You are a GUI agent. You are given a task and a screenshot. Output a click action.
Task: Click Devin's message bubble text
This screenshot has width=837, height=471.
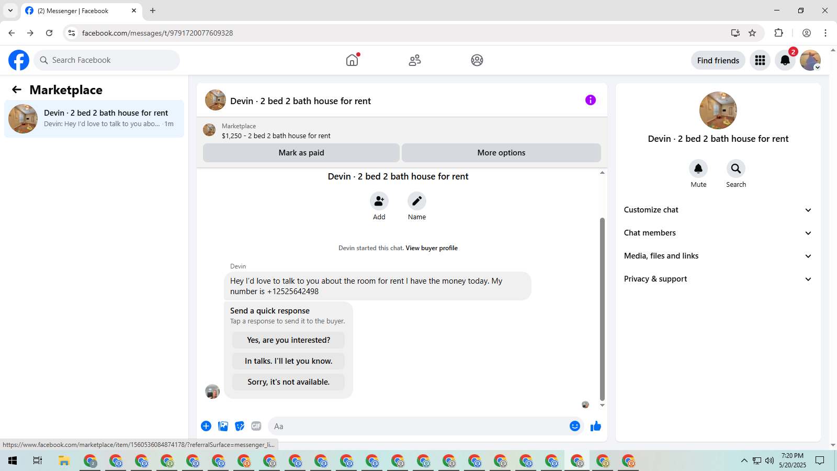[366, 286]
